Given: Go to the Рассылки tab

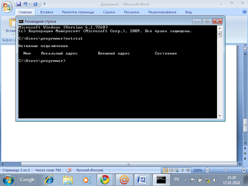Looking at the screenshot, I should pyautogui.click(x=131, y=12).
